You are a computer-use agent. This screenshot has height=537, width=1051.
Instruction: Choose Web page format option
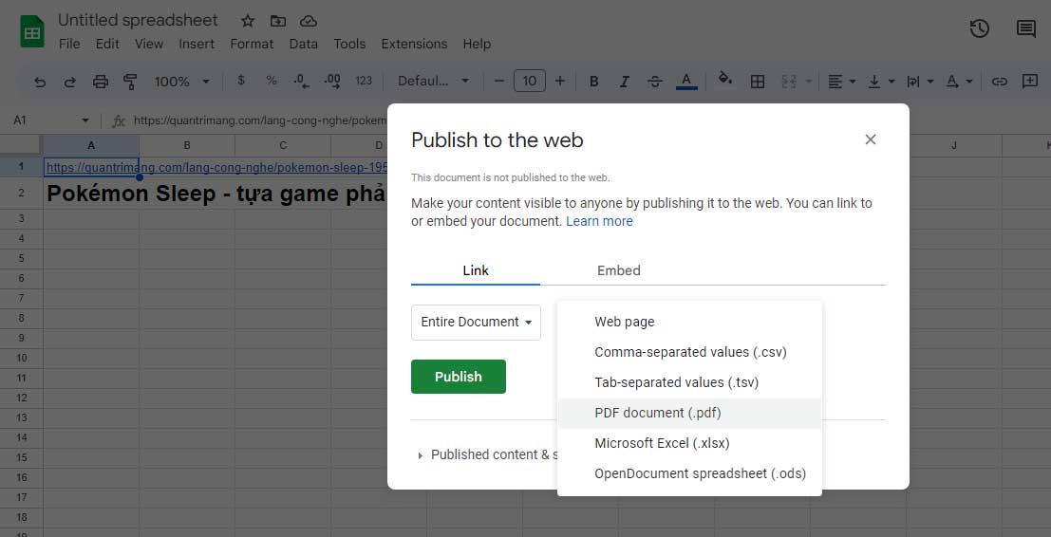[x=689, y=322]
